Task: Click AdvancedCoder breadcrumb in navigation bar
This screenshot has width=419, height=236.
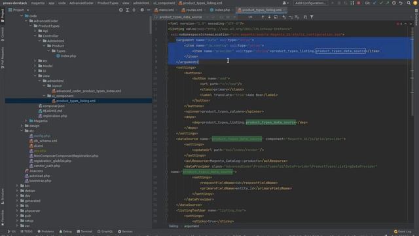Action: point(81,3)
